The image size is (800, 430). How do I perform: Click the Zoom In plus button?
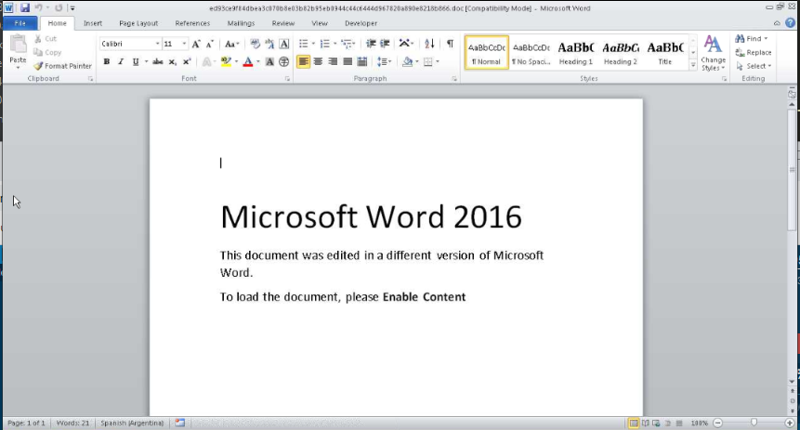click(790, 423)
